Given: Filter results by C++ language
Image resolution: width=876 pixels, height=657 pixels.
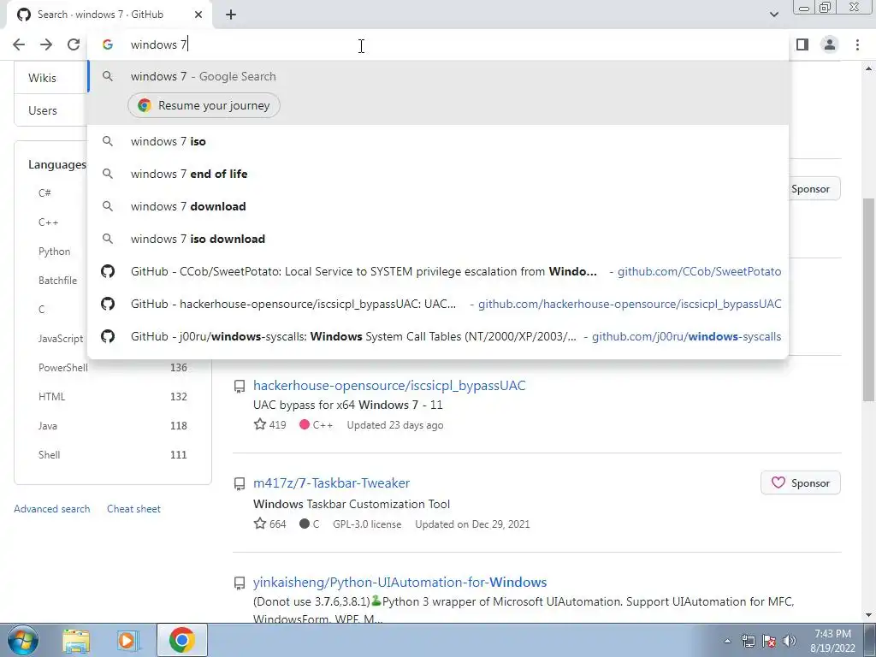Looking at the screenshot, I should (x=48, y=222).
